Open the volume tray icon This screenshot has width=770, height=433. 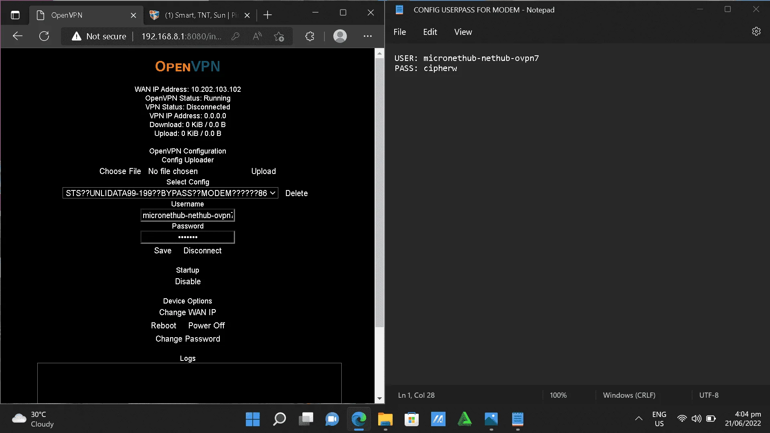696,419
